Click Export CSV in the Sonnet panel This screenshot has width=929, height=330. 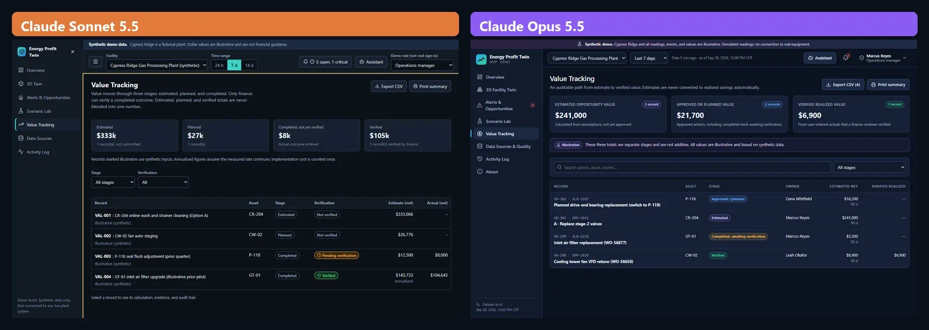click(x=389, y=86)
